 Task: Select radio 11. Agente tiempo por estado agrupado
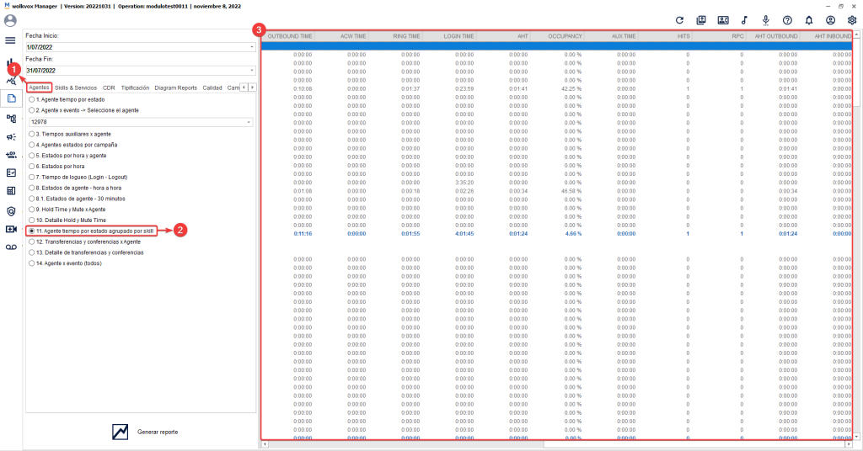coord(31,231)
